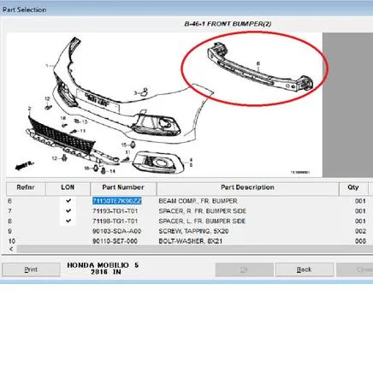Select part number 71130TE7K90ZZ
Screen dimensions: 373x373
(116, 201)
